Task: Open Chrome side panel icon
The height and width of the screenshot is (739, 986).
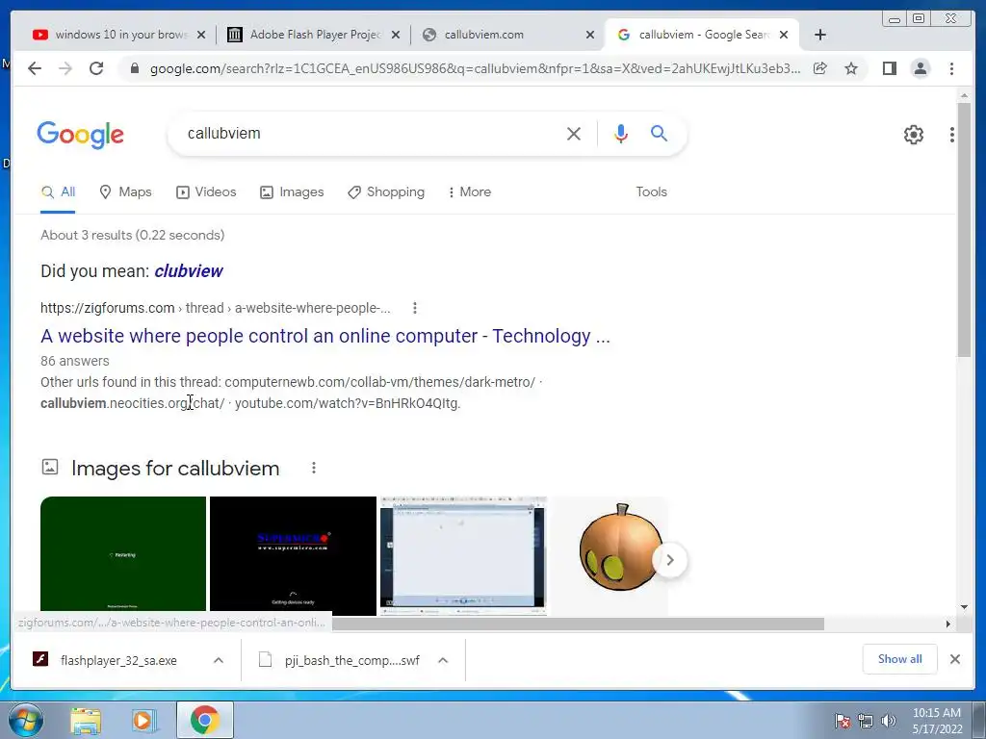Action: (x=889, y=68)
